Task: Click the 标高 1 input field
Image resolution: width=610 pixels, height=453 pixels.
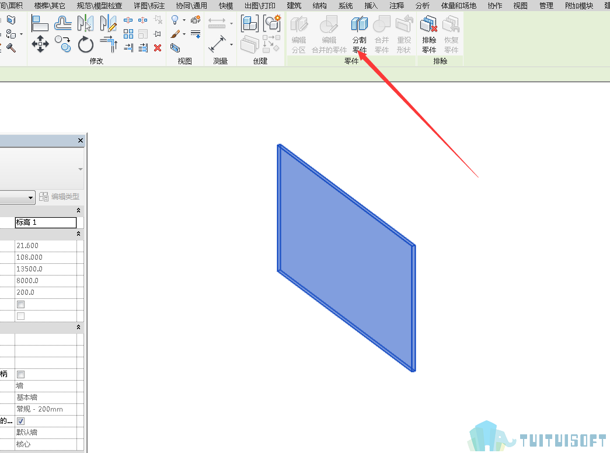Action: click(46, 222)
